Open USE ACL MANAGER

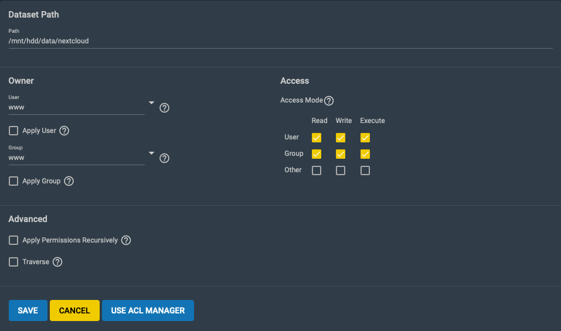tap(148, 310)
